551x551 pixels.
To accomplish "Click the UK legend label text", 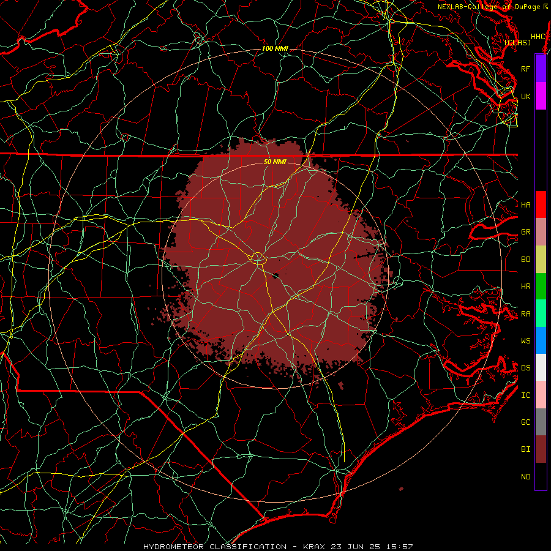I will [x=525, y=96].
